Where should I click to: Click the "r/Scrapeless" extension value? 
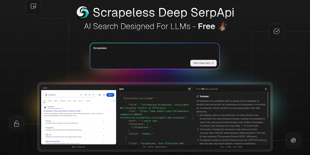pos(141,127)
